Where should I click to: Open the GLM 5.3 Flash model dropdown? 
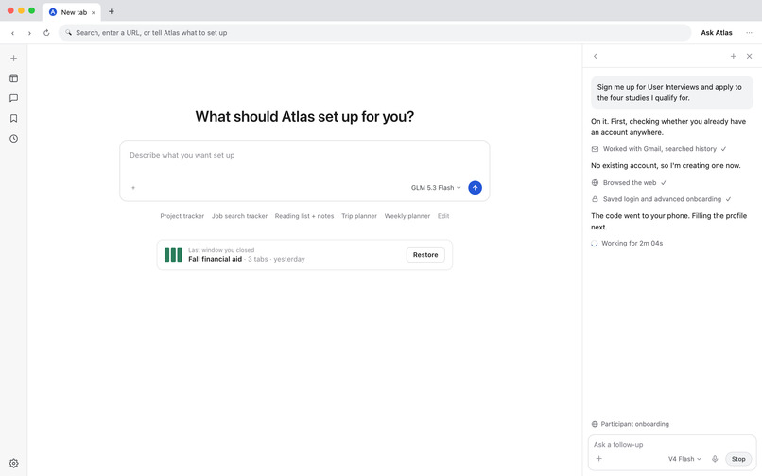pyautogui.click(x=436, y=188)
